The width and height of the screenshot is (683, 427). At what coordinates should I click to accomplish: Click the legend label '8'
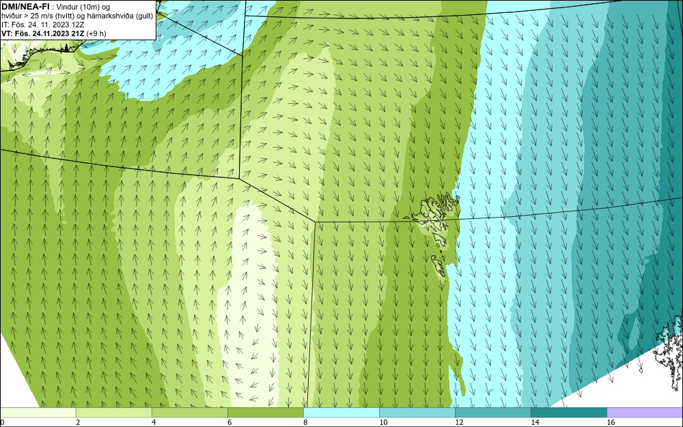305,422
